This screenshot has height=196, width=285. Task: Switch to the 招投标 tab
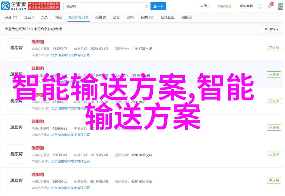click(x=187, y=17)
